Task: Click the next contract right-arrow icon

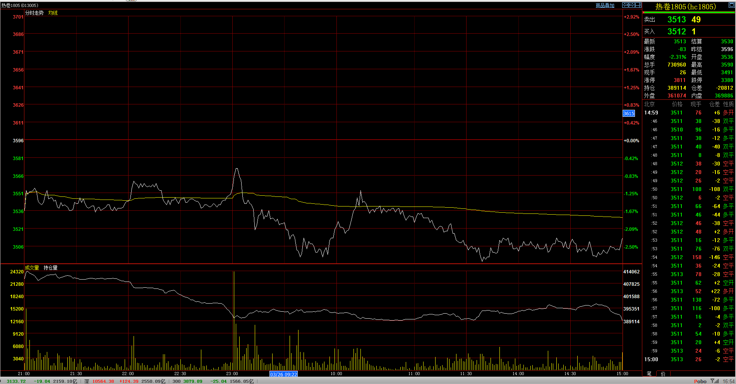Action: pyautogui.click(x=632, y=5)
